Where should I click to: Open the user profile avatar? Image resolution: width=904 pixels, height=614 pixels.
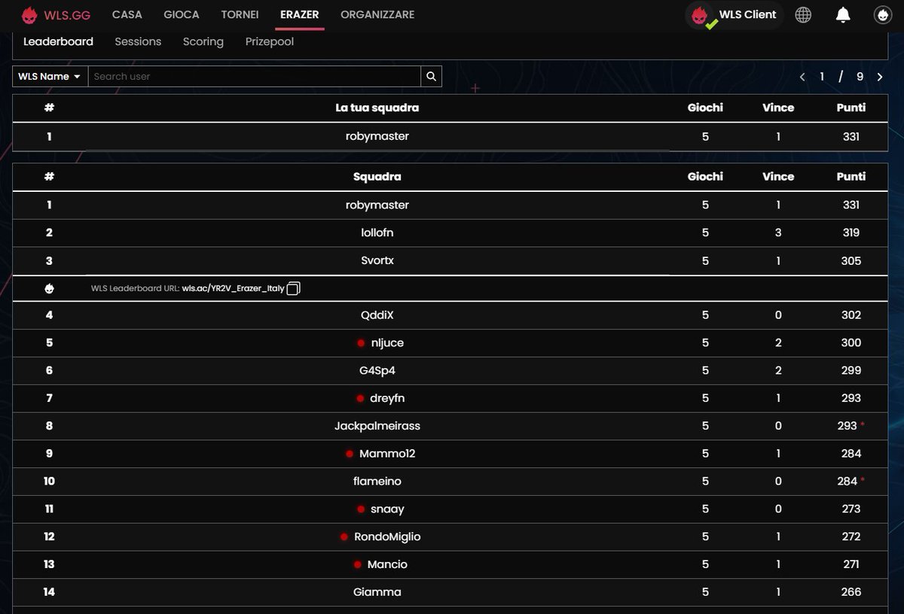click(882, 14)
